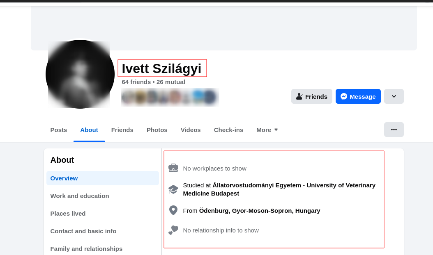Click the graduation cap education icon

click(173, 189)
